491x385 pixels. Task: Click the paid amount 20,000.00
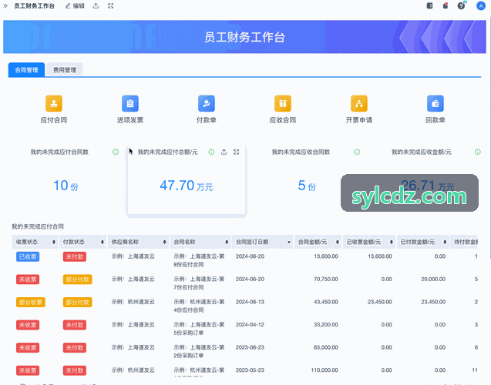click(x=433, y=279)
